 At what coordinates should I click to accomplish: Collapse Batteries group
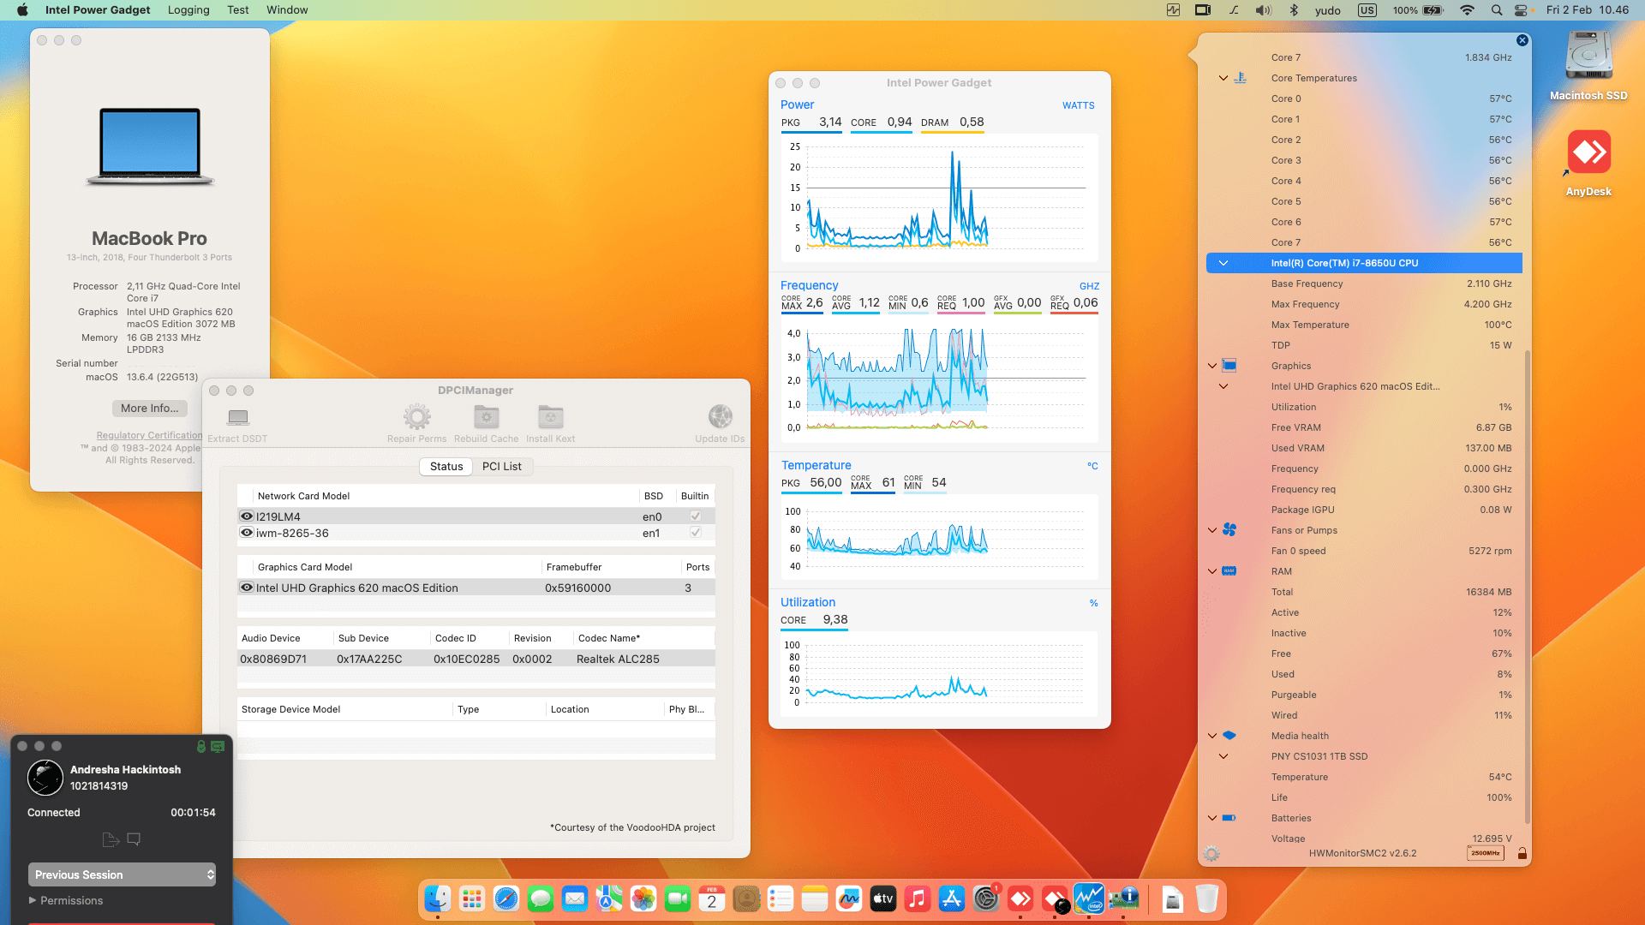[x=1212, y=818]
